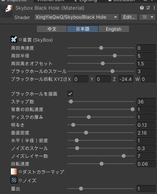This screenshot has height=194, width=157.
Task: Click the 周回高さオフセット value field showing 1.5
Action: point(146,64)
